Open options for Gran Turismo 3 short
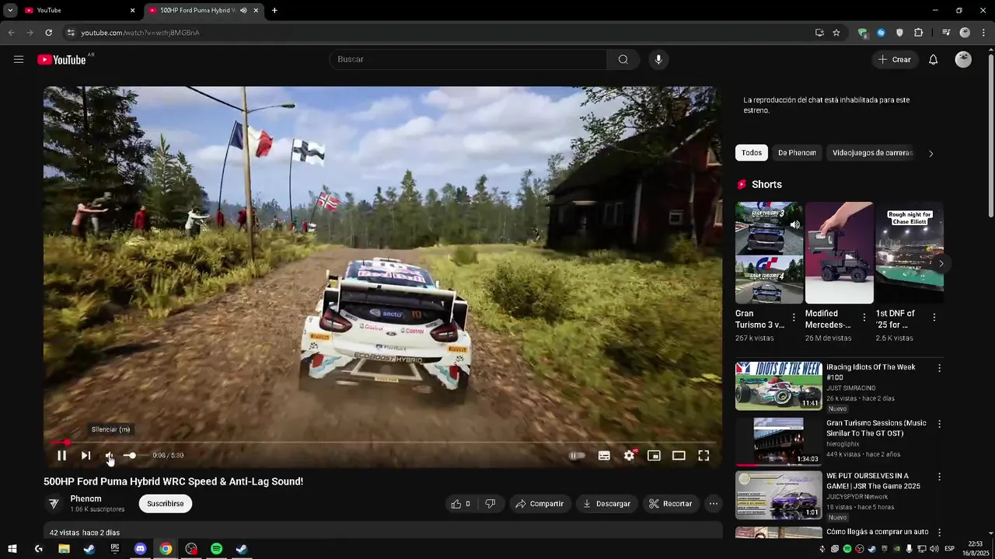The image size is (995, 559). 794,318
